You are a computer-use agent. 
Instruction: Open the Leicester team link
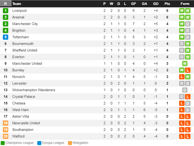click(x=19, y=83)
